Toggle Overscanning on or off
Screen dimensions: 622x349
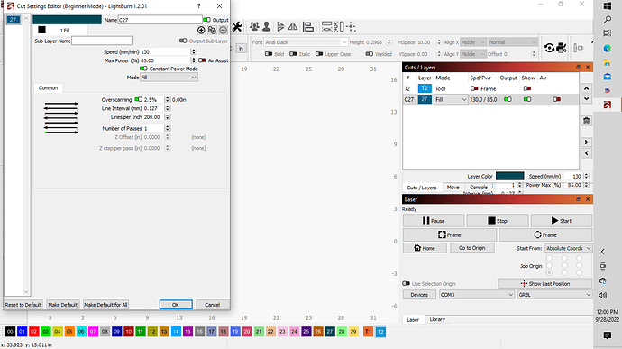[139, 100]
